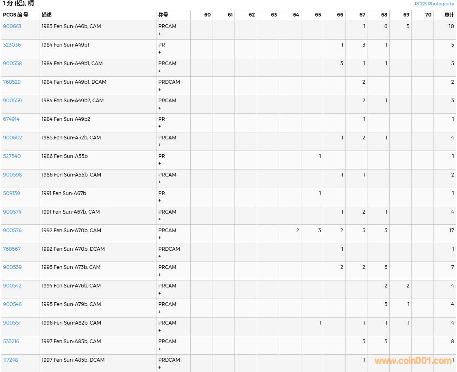Open PCGS number 900576 for 1992 CAM
457x372 pixels.
12,231
